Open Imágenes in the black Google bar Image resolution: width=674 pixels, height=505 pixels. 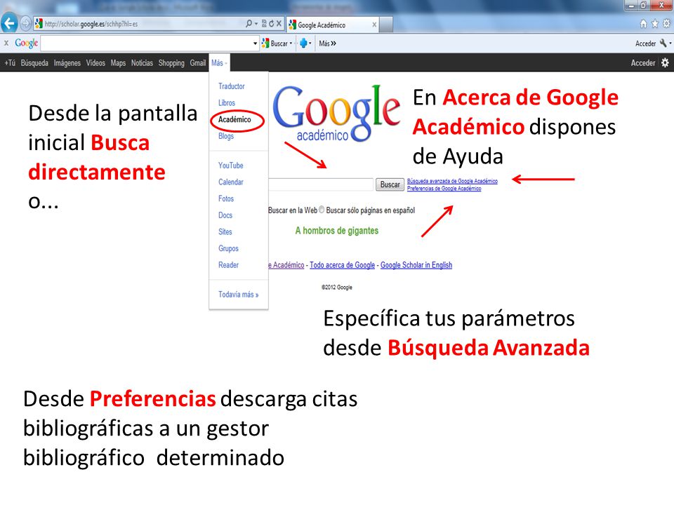pos(67,62)
